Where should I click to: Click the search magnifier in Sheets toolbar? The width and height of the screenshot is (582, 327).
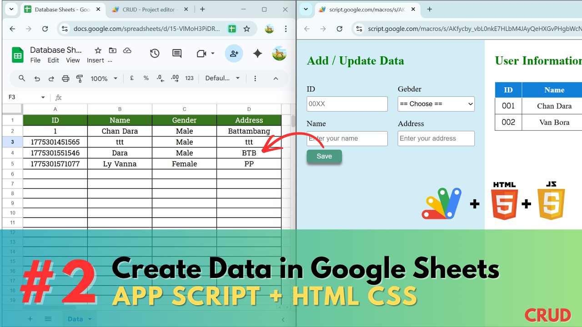click(x=22, y=78)
